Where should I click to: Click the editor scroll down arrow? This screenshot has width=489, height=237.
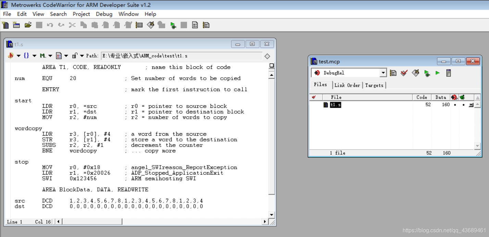coord(272,215)
